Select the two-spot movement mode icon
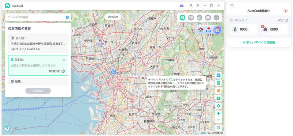293x136 pixels. click(x=191, y=18)
